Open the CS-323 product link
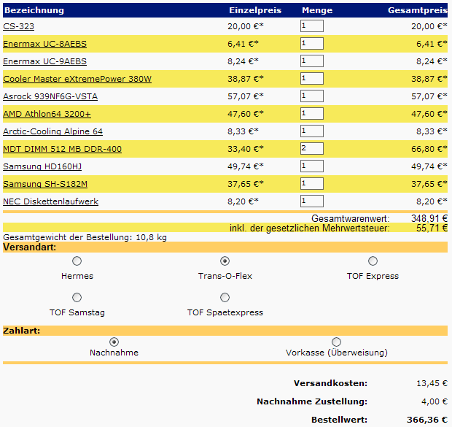This screenshot has height=427, width=452. [18, 26]
